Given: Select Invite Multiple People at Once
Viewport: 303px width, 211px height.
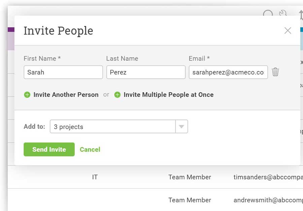Looking at the screenshot, I should coord(169,95).
